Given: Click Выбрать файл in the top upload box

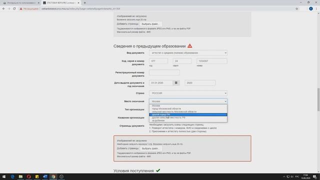Looking at the screenshot, I should tap(150, 24).
